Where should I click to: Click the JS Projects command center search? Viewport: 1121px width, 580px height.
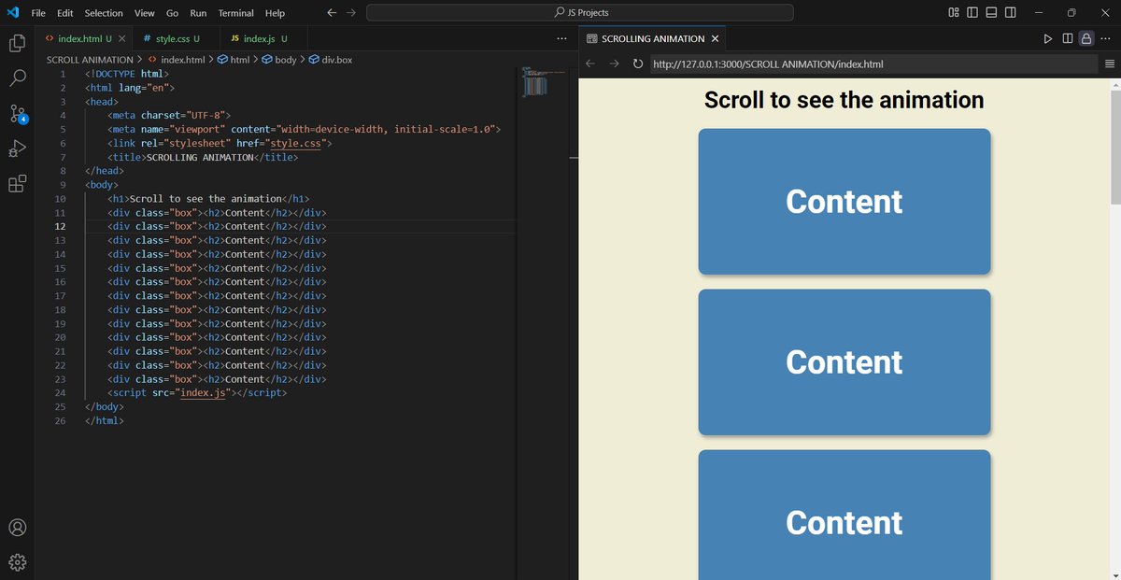[580, 13]
